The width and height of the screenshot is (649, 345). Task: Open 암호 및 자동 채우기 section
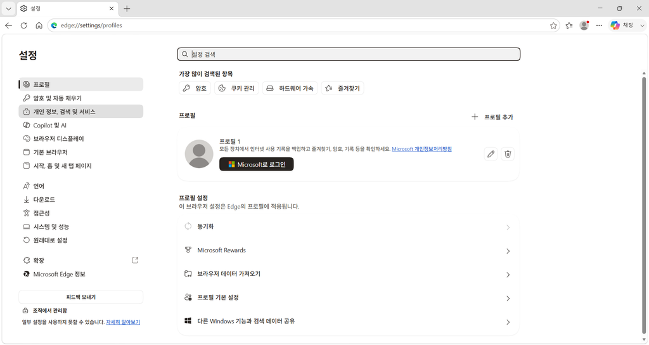click(80, 98)
